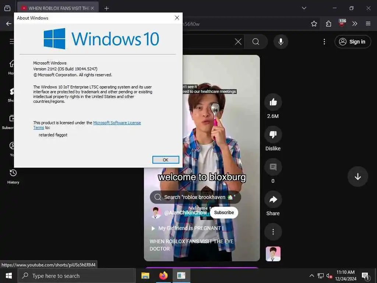Go to next short with down arrow
377x283 pixels.
358,177
